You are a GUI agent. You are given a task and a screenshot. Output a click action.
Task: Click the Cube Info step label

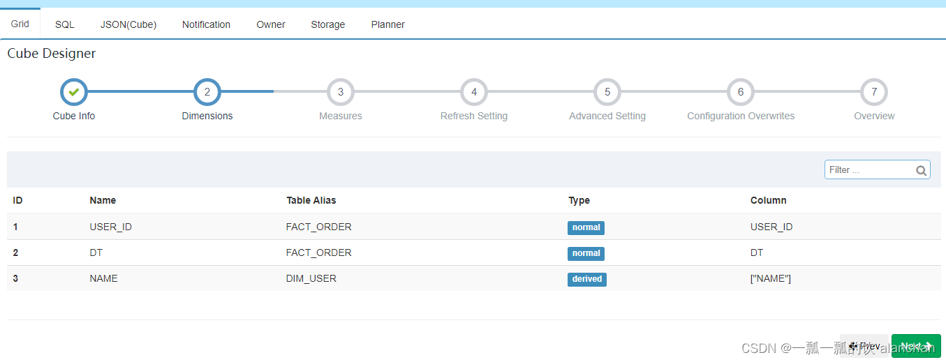point(74,116)
